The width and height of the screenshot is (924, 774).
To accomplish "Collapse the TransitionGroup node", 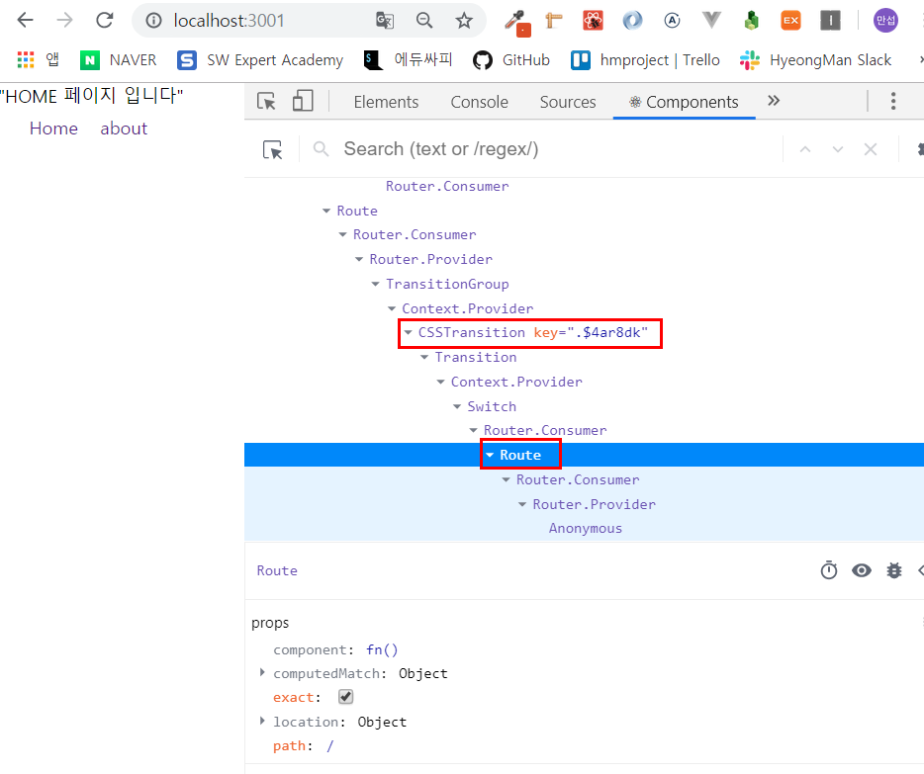I will pos(375,284).
